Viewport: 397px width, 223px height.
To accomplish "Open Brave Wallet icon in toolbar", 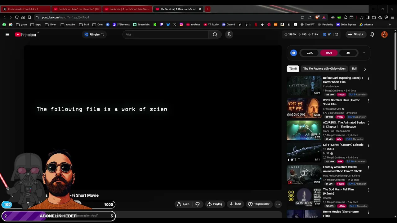I will 374,17.
